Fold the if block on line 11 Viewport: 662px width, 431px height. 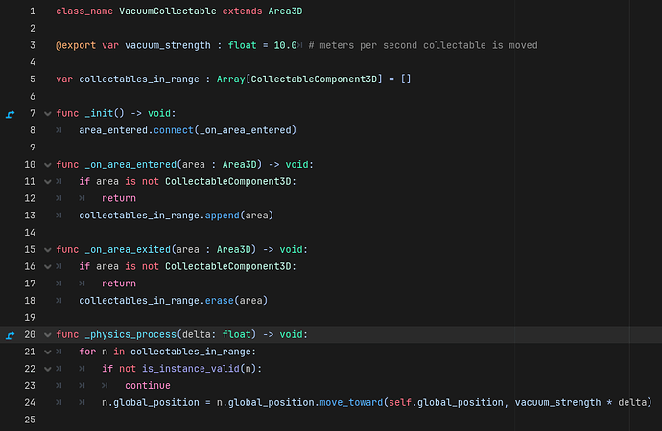point(48,182)
